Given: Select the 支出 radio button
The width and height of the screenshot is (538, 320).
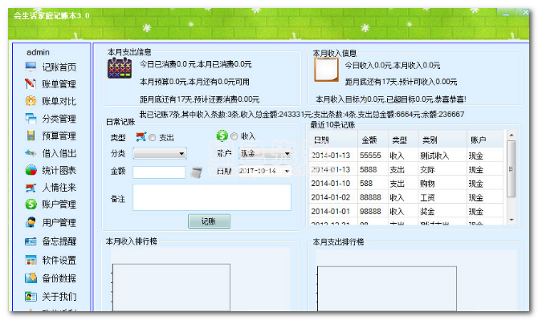Looking at the screenshot, I should [153, 138].
